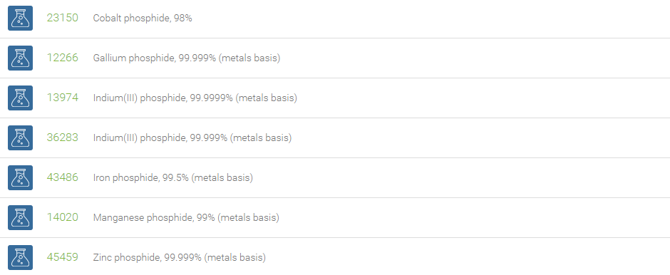Select flask icon for product 36283
The image size is (670, 275).
(x=20, y=138)
